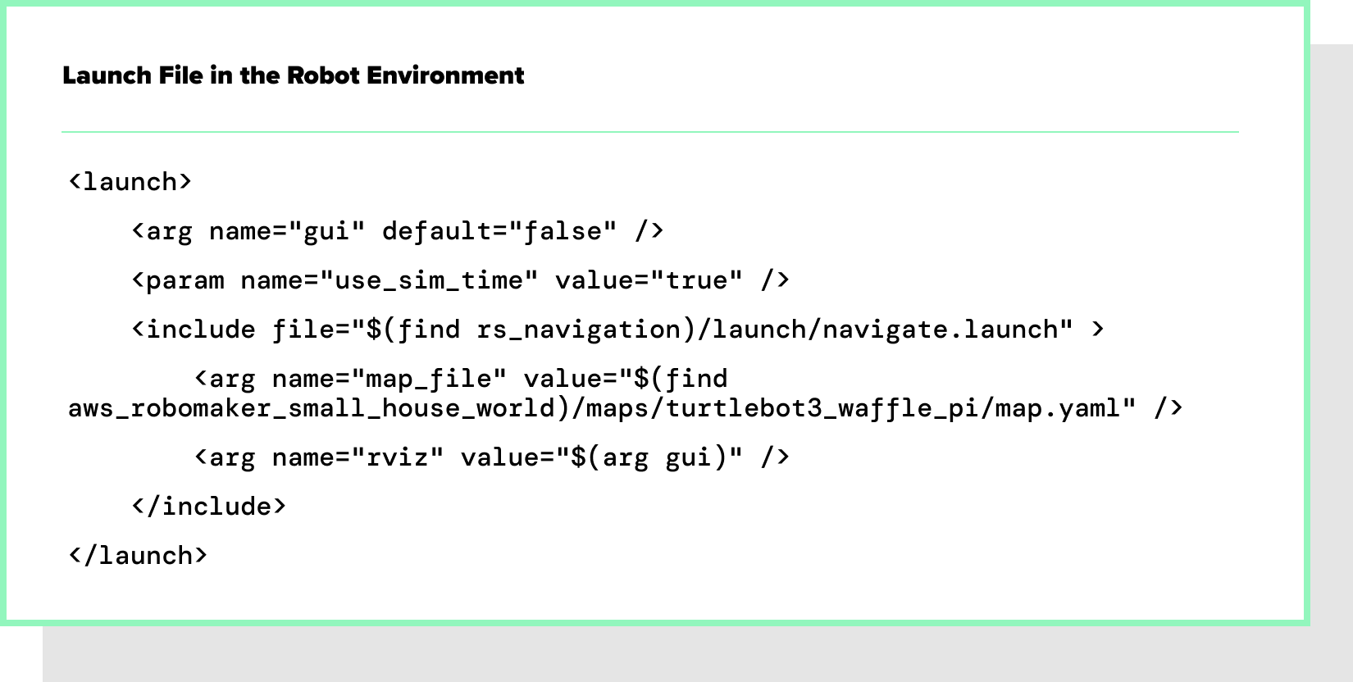Click the heading "Launch File in the Robot Environment"
This screenshot has width=1353, height=682.
click(293, 75)
